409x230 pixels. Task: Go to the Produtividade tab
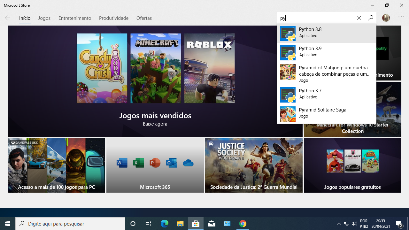point(114,18)
